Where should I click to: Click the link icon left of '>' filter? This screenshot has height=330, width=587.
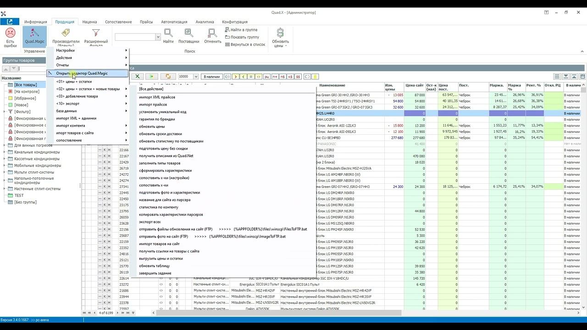tap(227, 77)
